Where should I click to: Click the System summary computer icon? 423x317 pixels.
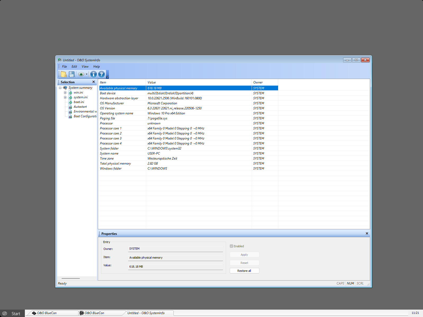point(65,88)
